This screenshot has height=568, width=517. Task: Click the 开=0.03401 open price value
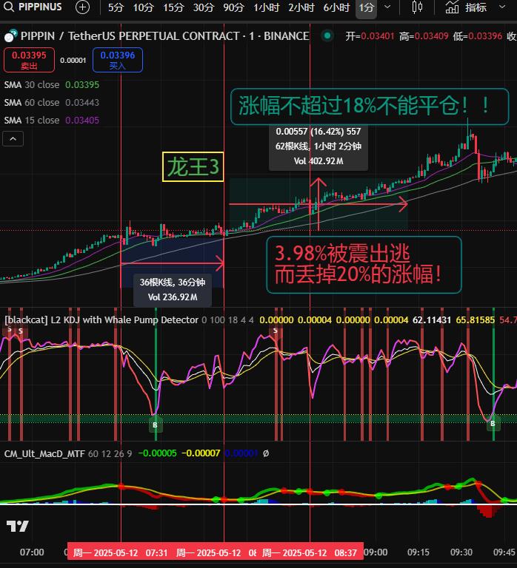pos(370,35)
